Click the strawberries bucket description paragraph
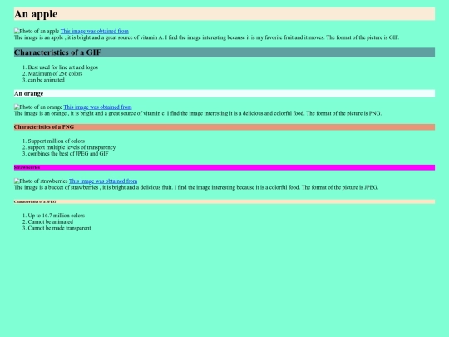Image resolution: width=449 pixels, height=337 pixels. [x=196, y=187]
